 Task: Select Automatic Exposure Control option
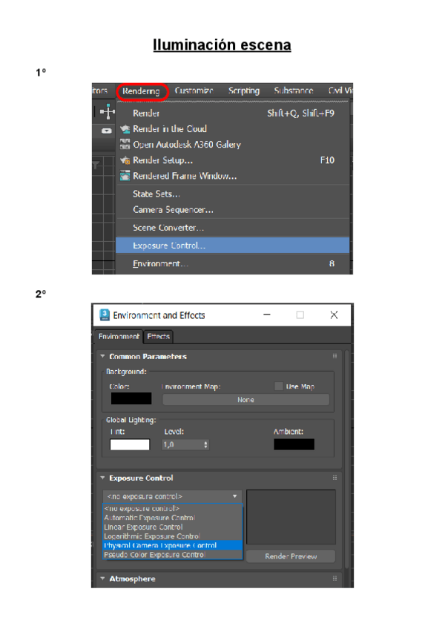tap(173, 518)
